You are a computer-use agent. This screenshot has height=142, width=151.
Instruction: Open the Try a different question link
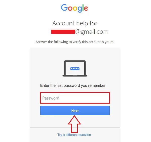[74, 135]
